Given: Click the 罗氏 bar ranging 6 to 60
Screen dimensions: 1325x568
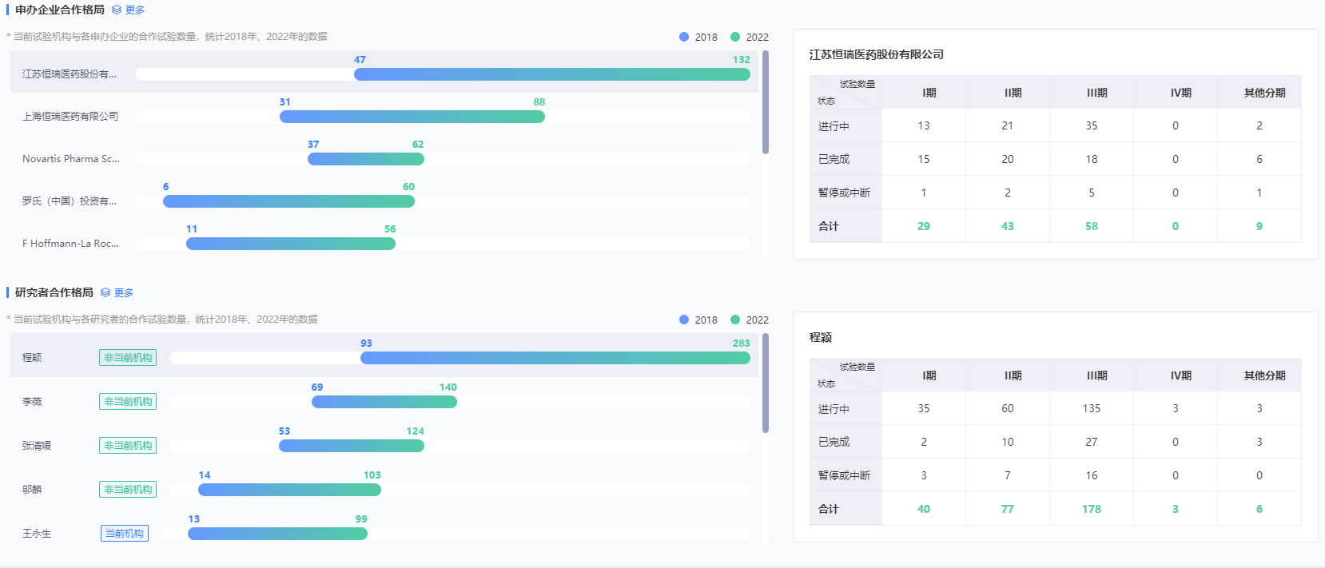Looking at the screenshot, I should pos(288,201).
